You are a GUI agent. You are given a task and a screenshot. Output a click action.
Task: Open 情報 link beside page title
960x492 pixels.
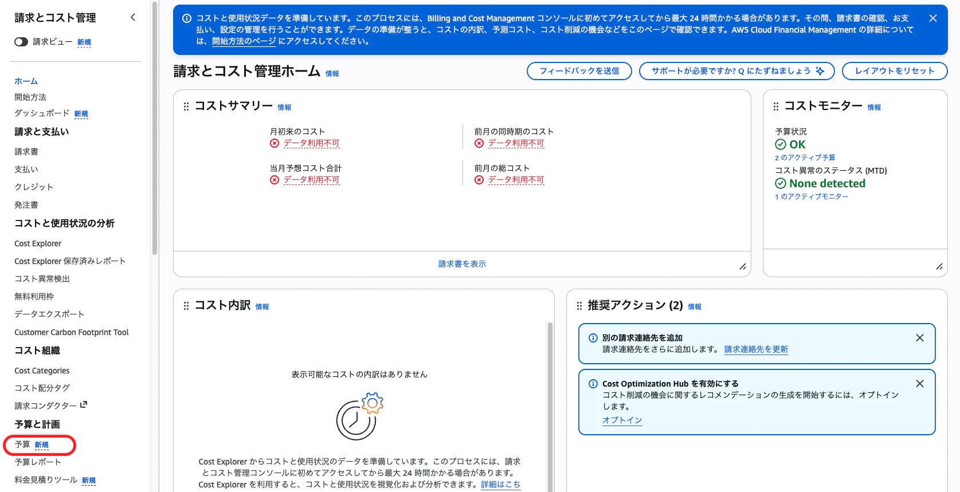[x=332, y=74]
